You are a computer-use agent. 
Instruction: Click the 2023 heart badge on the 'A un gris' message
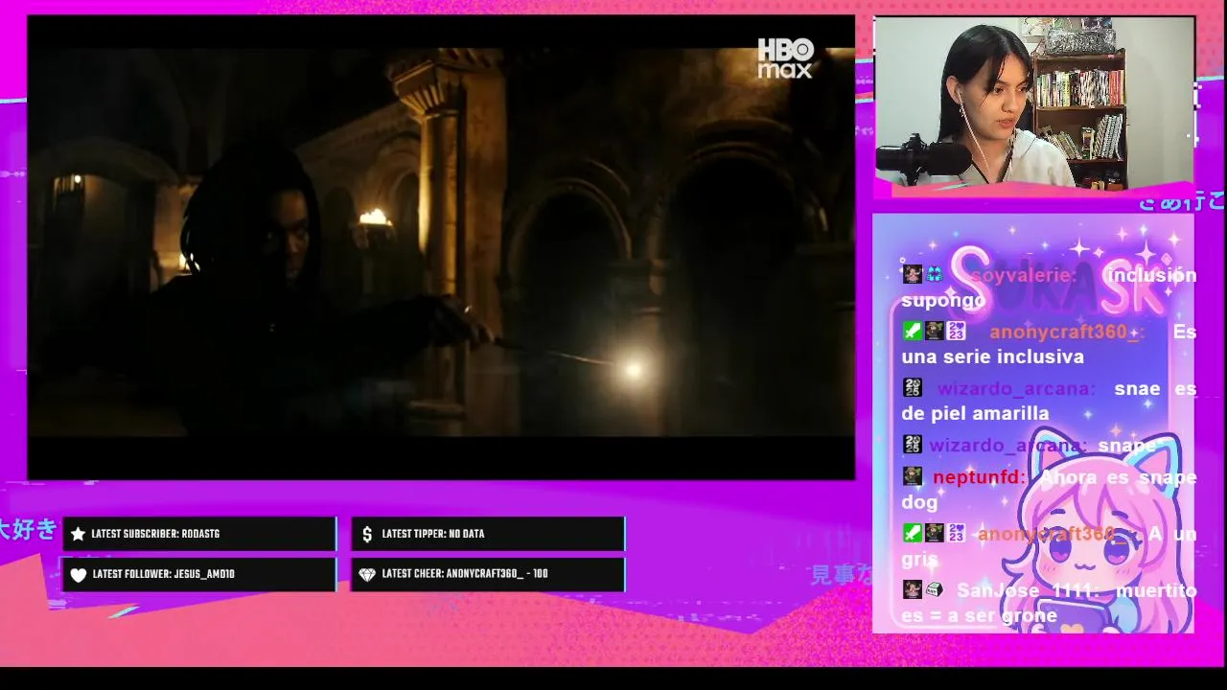pyautogui.click(x=956, y=533)
